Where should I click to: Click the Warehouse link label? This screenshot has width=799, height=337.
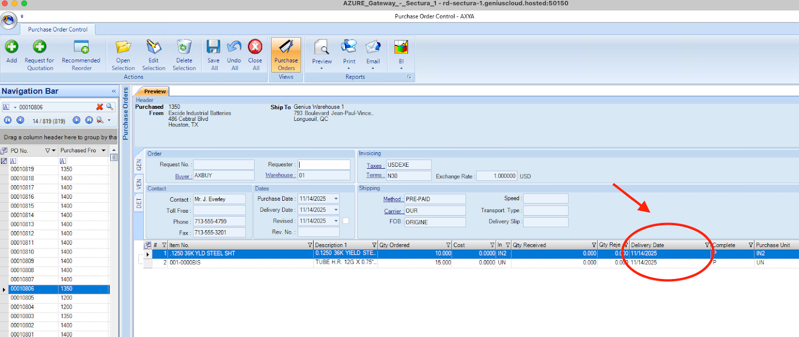tap(279, 175)
